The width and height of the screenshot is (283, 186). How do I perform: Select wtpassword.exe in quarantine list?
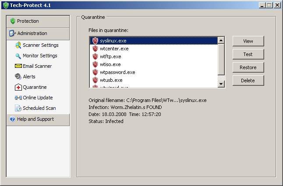click(x=117, y=72)
